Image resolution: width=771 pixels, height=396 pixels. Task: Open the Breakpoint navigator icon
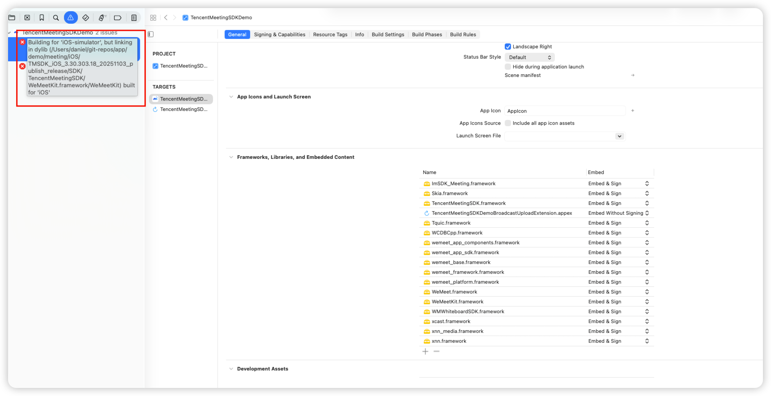[118, 17]
